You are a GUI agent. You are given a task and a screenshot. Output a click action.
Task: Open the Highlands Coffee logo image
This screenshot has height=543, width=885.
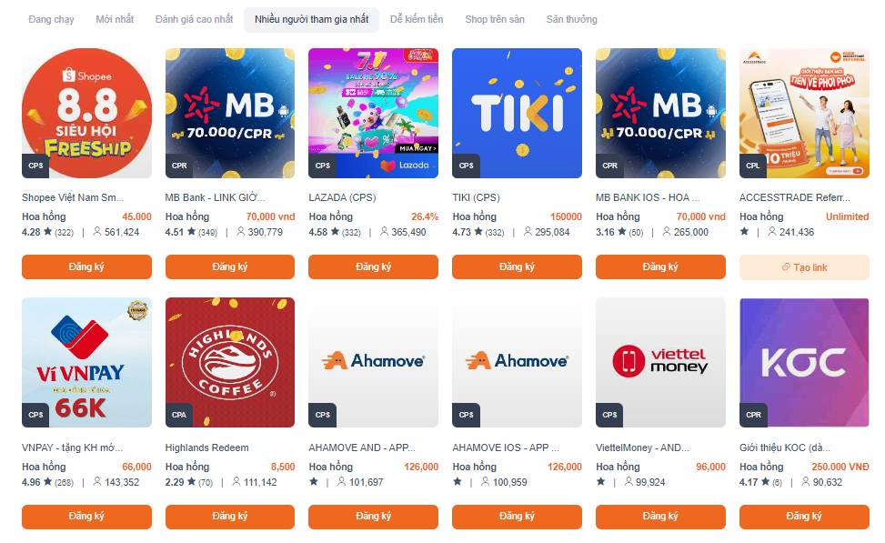pos(230,362)
